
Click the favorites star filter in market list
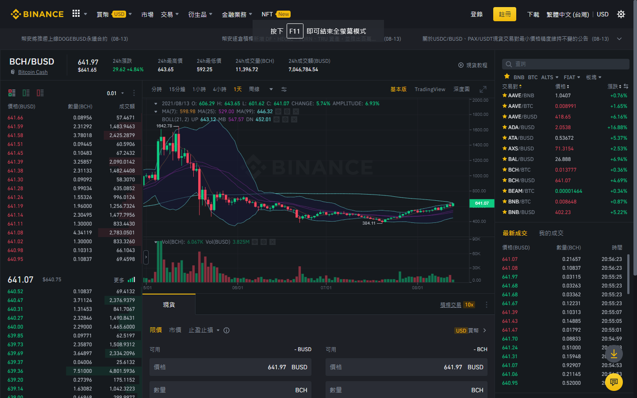[507, 77]
